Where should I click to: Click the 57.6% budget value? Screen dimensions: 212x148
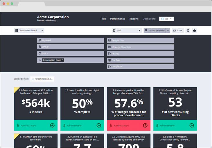129,103
